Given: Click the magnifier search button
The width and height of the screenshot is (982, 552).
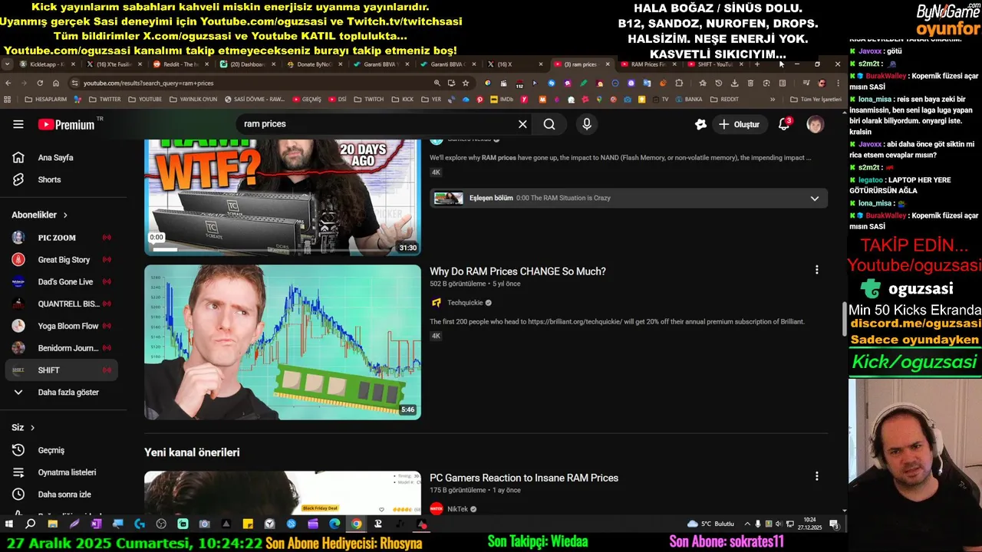Looking at the screenshot, I should point(549,124).
